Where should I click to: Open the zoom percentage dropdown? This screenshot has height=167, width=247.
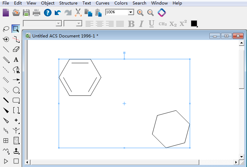click(131, 12)
